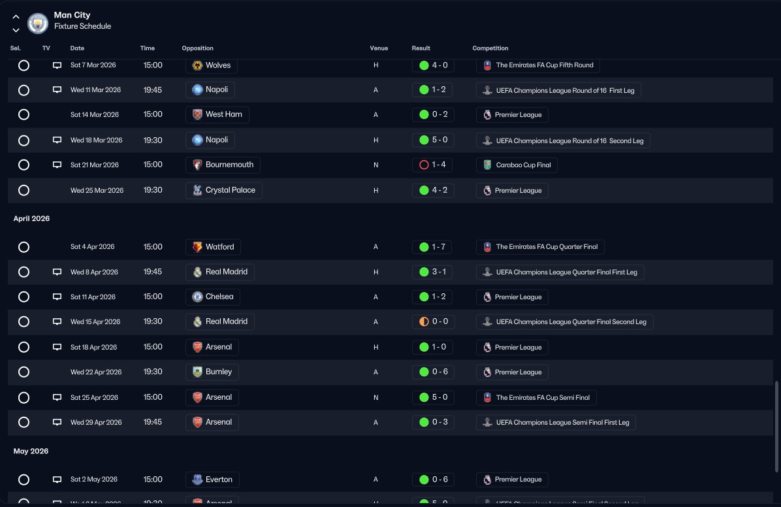This screenshot has width=781, height=507.
Task: Open The Emirates FA Cup Semi Final link
Action: [542, 397]
